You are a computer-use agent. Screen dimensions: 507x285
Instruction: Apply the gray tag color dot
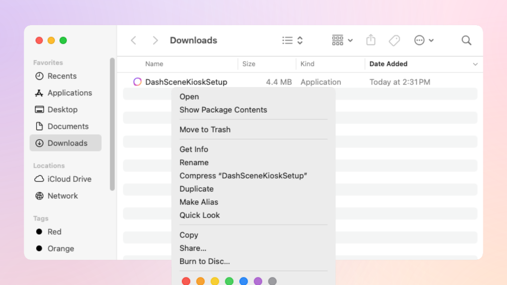point(272,281)
